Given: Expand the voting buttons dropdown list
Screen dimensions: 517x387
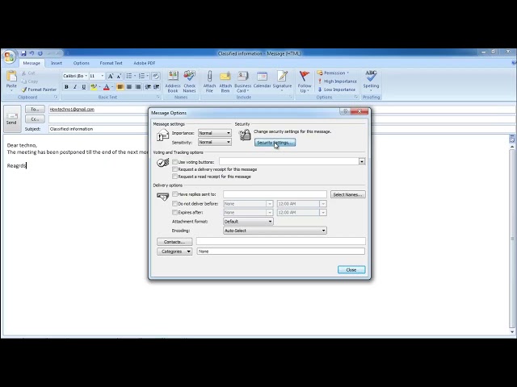Looking at the screenshot, I should click(362, 161).
